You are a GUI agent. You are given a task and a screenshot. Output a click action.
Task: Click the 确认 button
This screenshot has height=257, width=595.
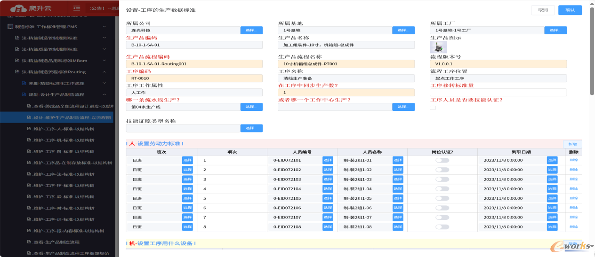click(570, 10)
